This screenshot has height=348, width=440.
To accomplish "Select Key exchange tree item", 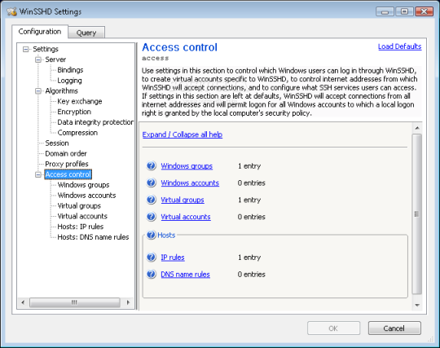I will pyautogui.click(x=80, y=101).
